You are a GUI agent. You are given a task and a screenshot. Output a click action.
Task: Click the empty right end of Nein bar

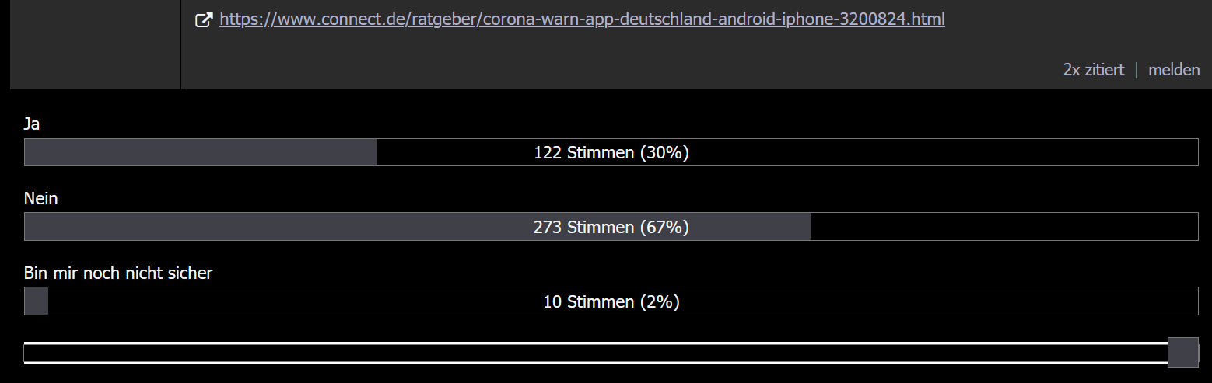1004,227
